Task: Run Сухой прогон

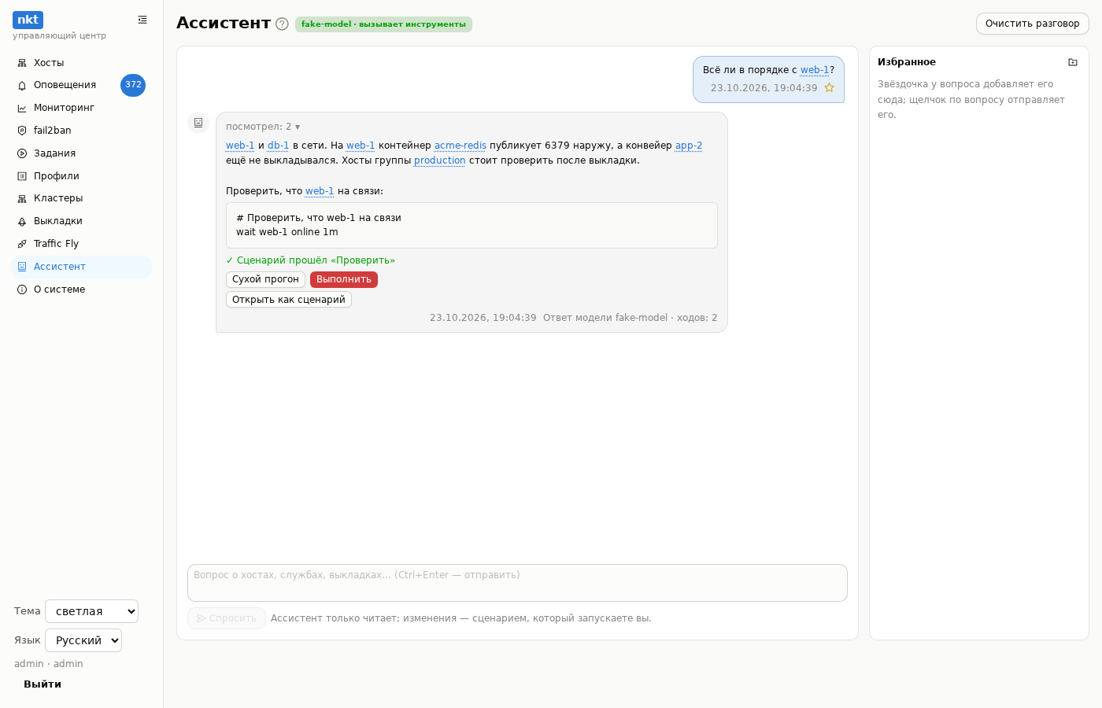Action: (265, 279)
